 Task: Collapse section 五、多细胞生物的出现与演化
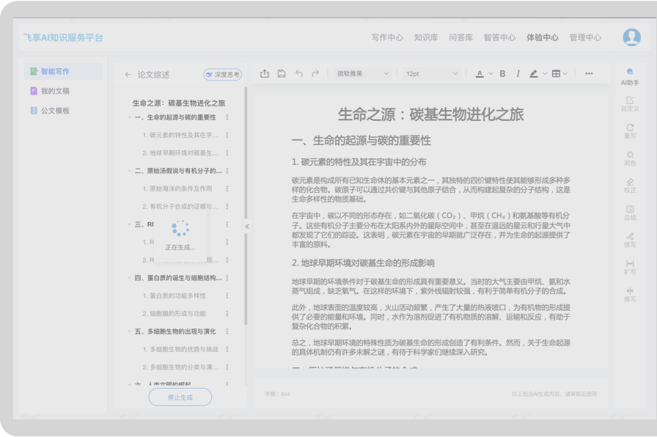(x=129, y=331)
